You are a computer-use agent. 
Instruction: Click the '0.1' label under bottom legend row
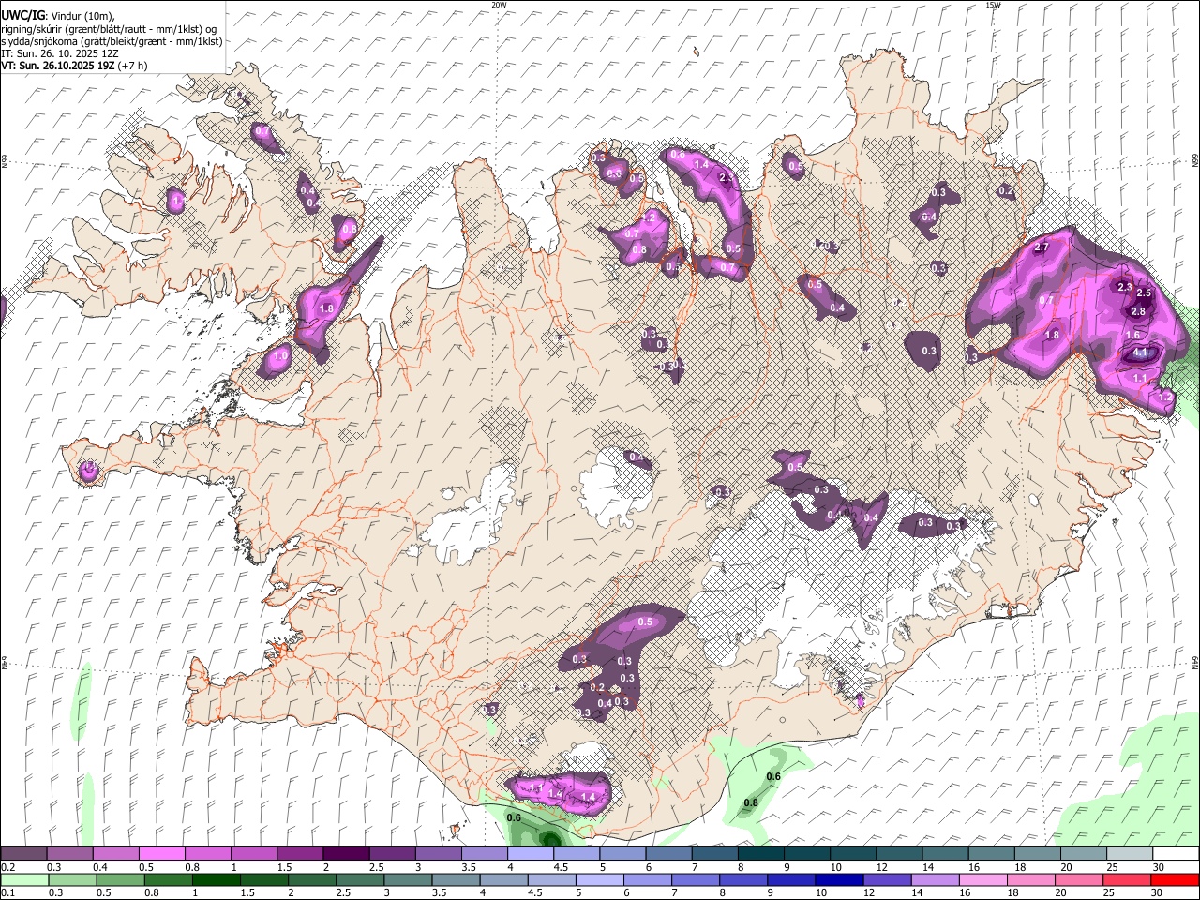coord(7,892)
